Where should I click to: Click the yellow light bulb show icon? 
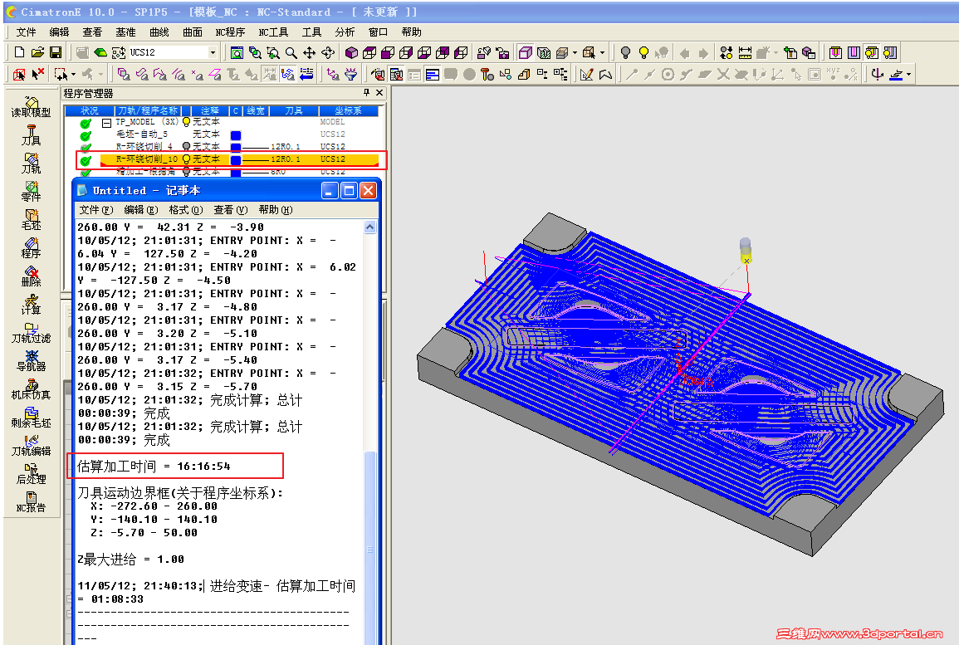point(643,53)
